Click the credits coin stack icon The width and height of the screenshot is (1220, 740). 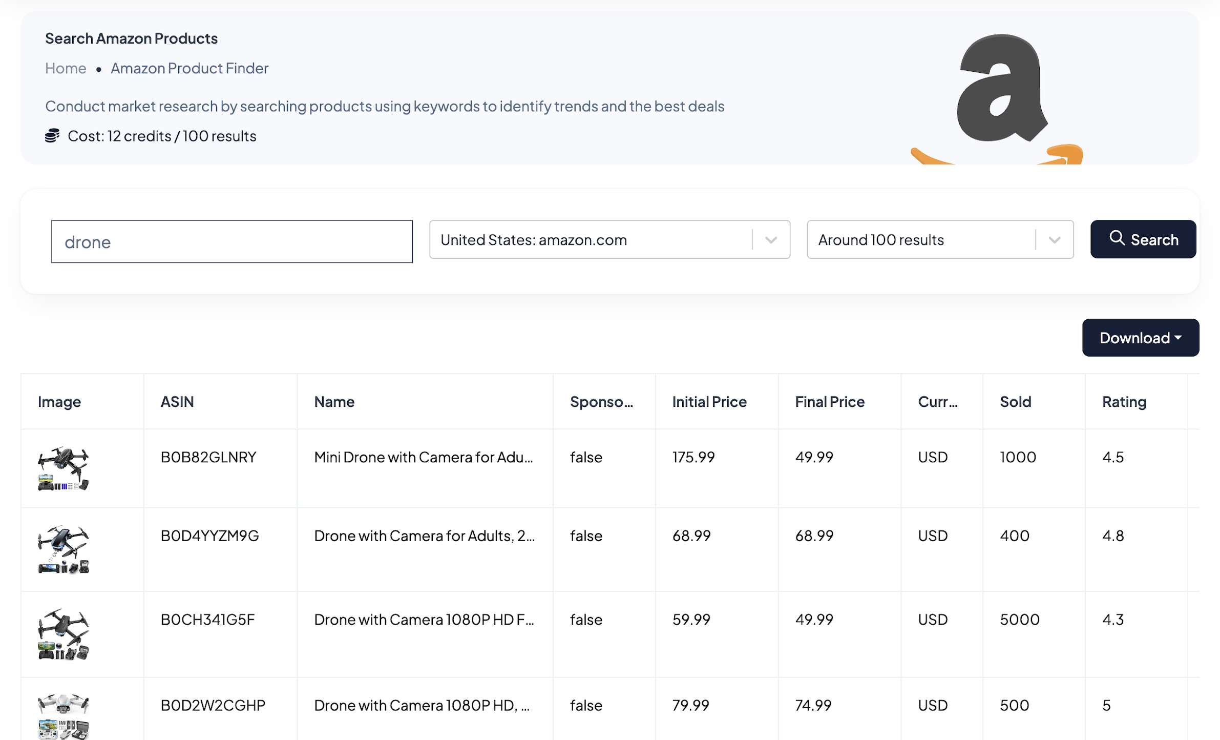click(x=52, y=136)
